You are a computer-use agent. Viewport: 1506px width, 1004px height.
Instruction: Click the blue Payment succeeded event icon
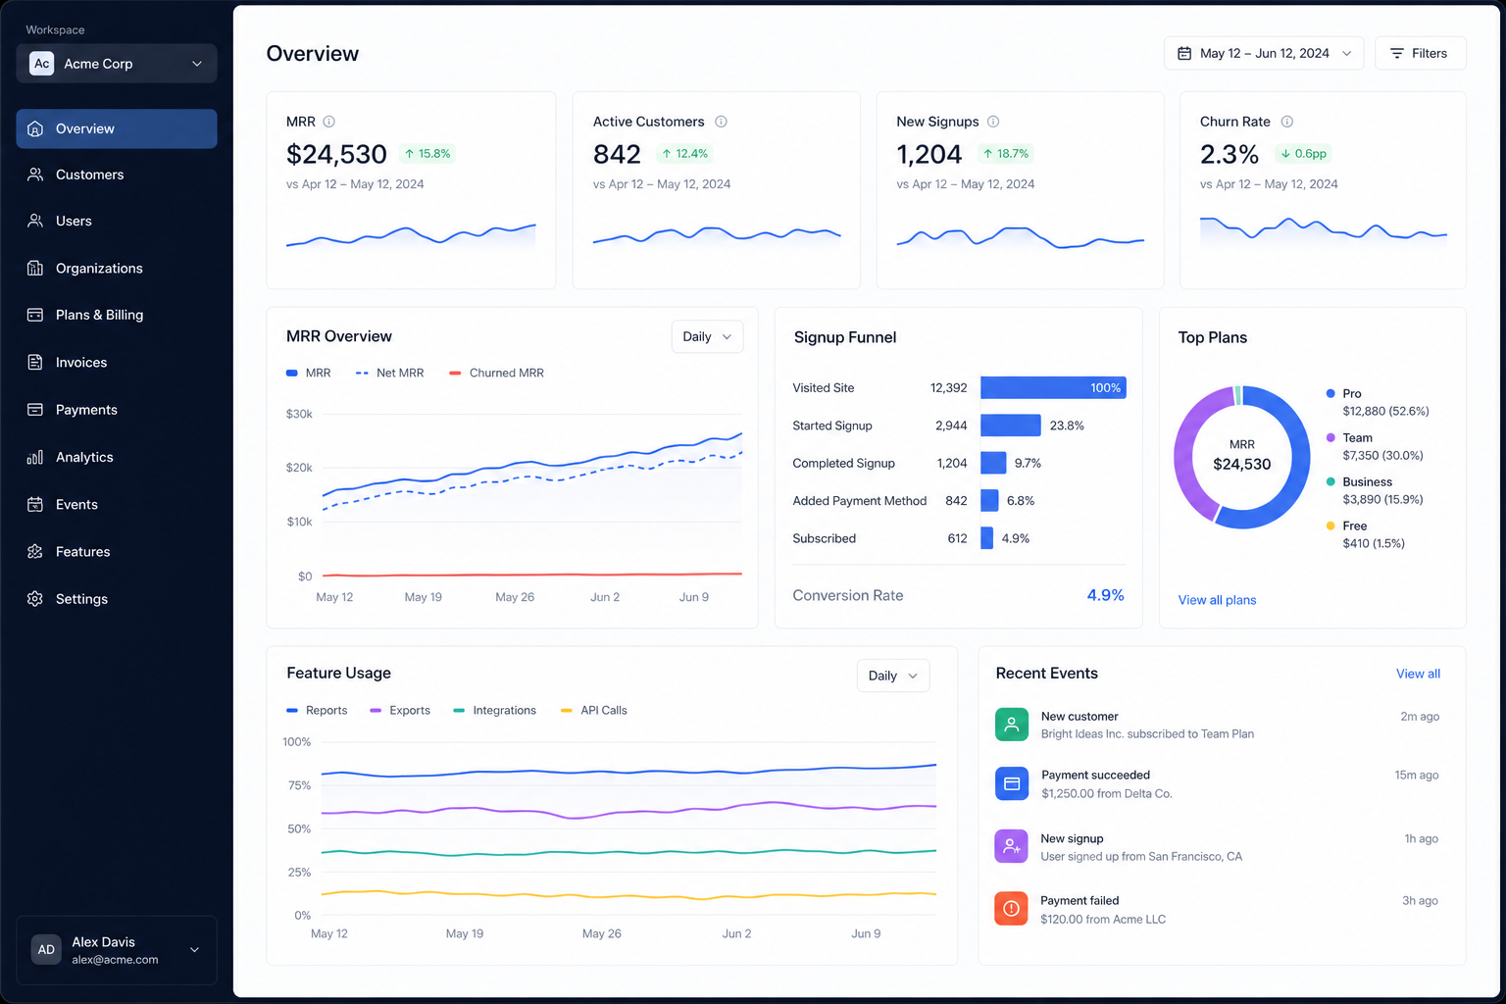(1012, 783)
